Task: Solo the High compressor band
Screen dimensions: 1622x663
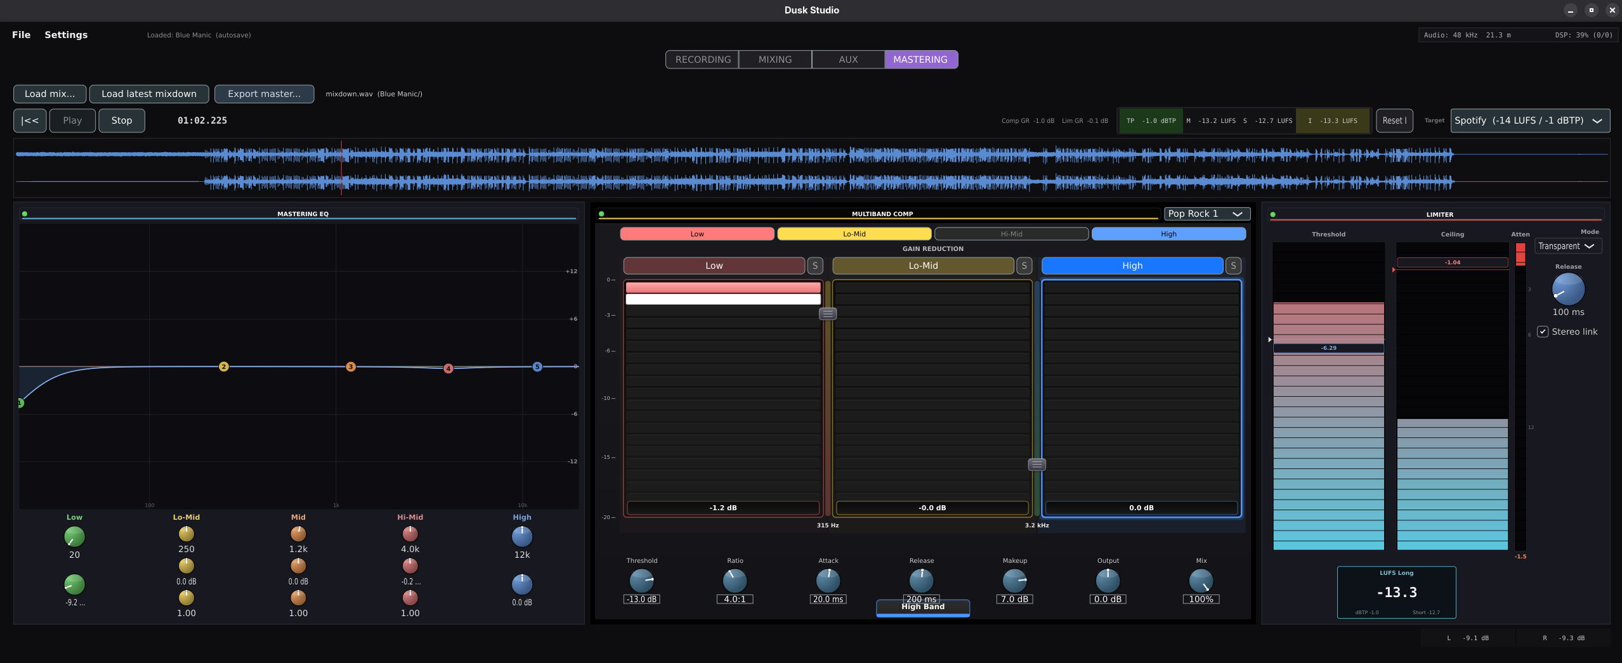Action: click(1234, 266)
